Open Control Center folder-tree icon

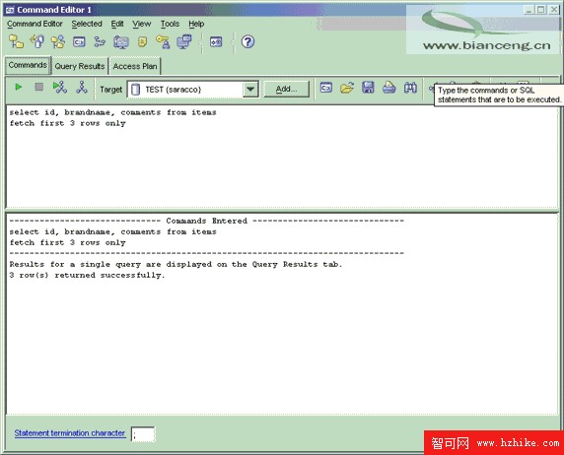[x=16, y=41]
